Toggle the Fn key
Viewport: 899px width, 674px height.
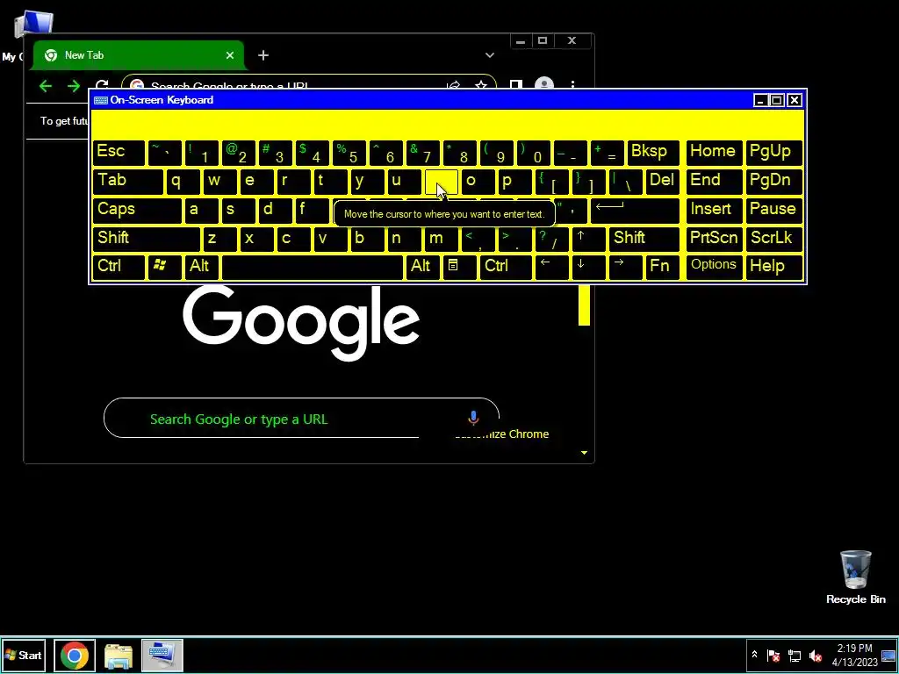tap(662, 267)
